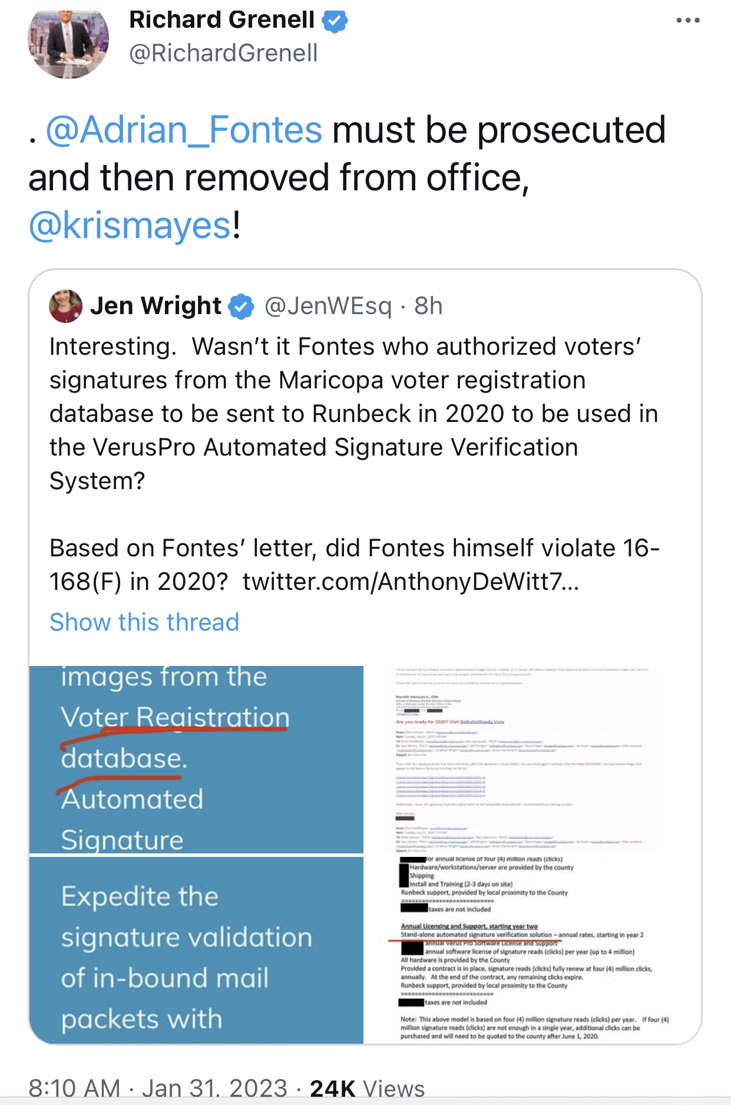Viewport: 731px width, 1105px height.
Task: Open the @Adrian_Fontes mention
Action: pos(184,130)
